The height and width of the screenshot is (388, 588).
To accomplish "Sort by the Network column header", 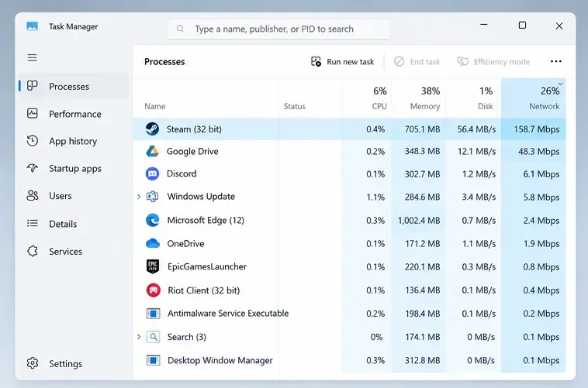I will coord(544,106).
